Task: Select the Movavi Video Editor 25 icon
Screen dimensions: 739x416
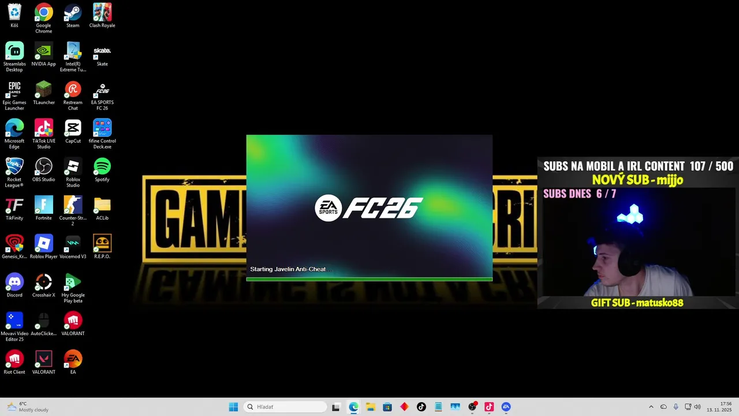Action: 14,326
